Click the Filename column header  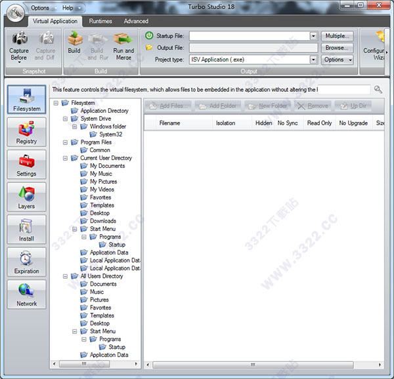[x=184, y=123]
